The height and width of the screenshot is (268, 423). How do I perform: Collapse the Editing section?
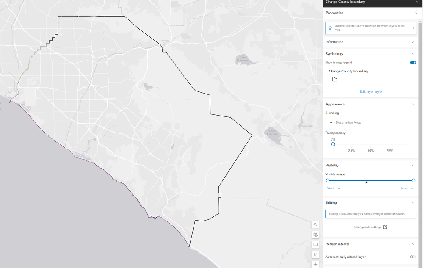tap(412, 203)
